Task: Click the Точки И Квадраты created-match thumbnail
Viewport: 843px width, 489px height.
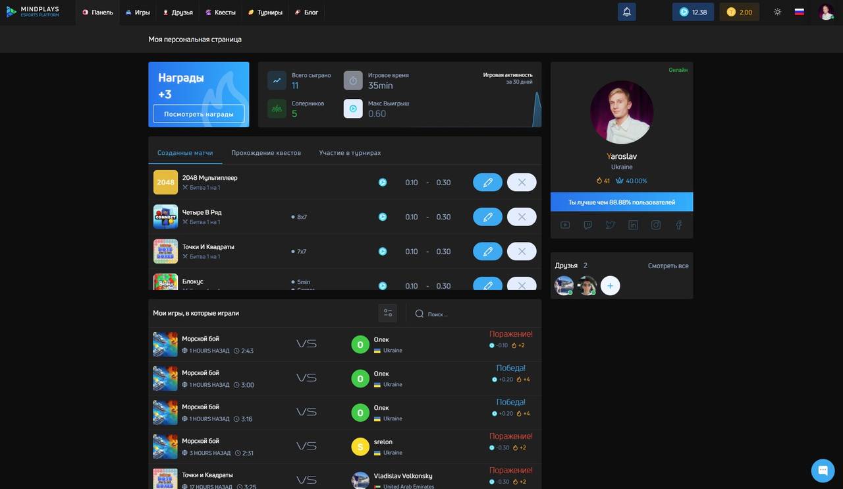Action: [x=165, y=251]
